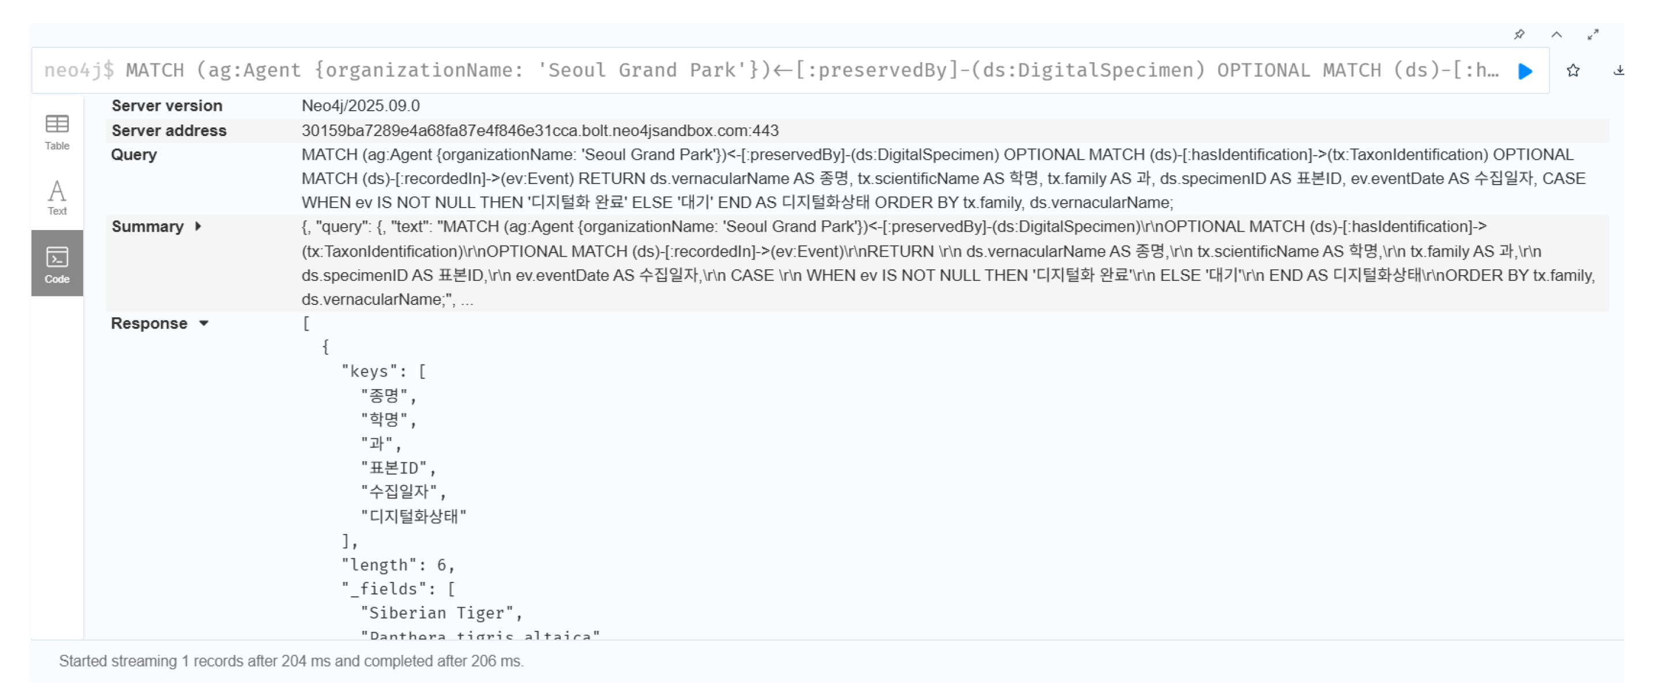Click the streaming status message footer

click(291, 661)
